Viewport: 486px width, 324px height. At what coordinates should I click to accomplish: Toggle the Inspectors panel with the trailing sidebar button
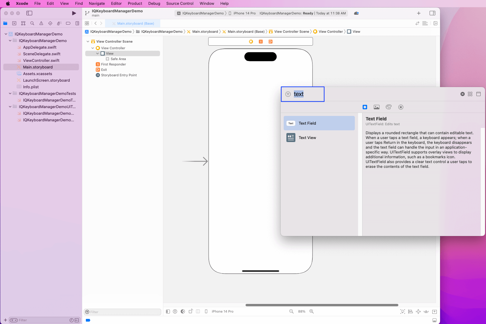click(x=433, y=13)
